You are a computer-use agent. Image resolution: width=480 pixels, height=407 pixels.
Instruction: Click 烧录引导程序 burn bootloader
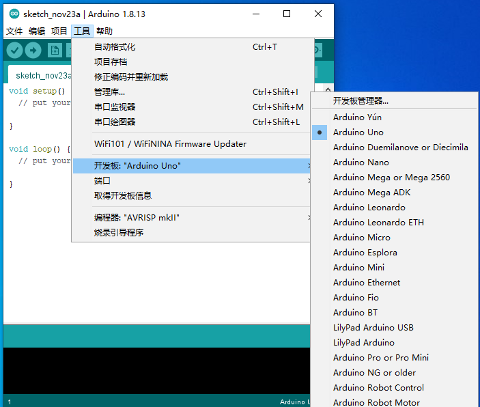pos(191,232)
